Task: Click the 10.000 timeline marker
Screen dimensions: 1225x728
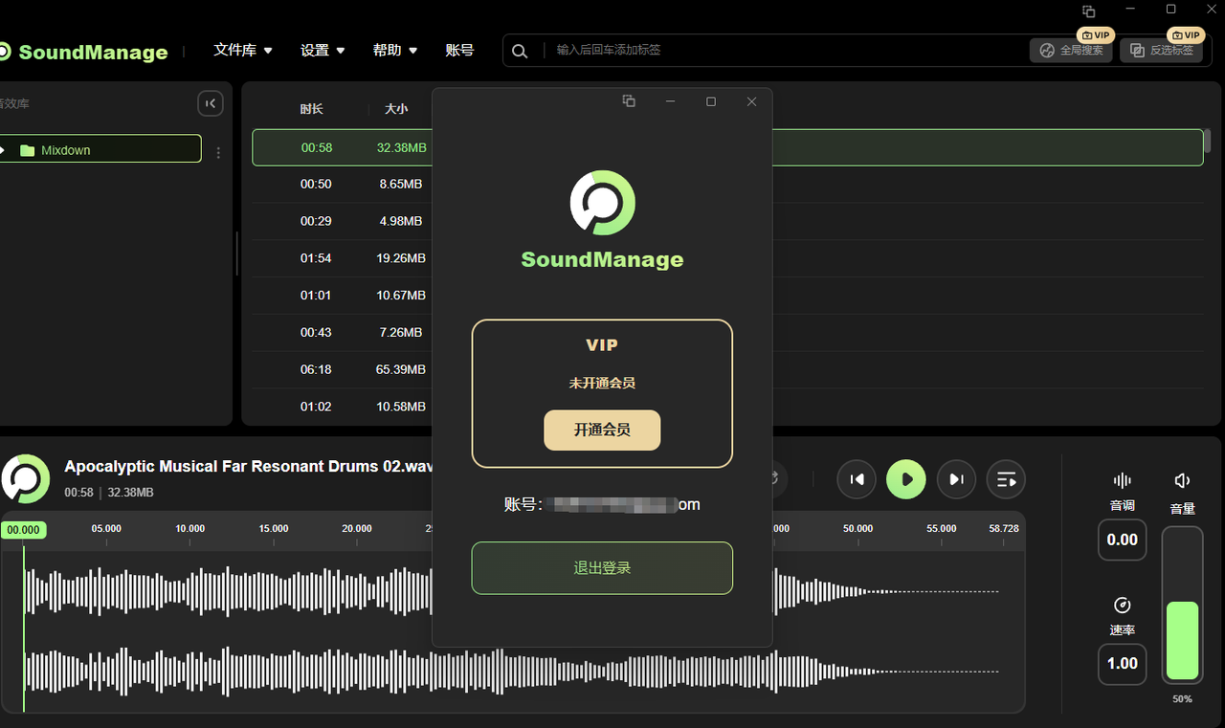Action: coord(189,528)
